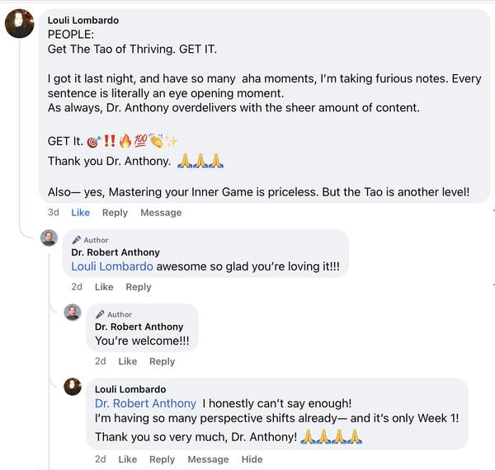Click Dr. Robert Anthony's avatar beside "You're welcome!!!"
The image size is (495, 470).
73,312
